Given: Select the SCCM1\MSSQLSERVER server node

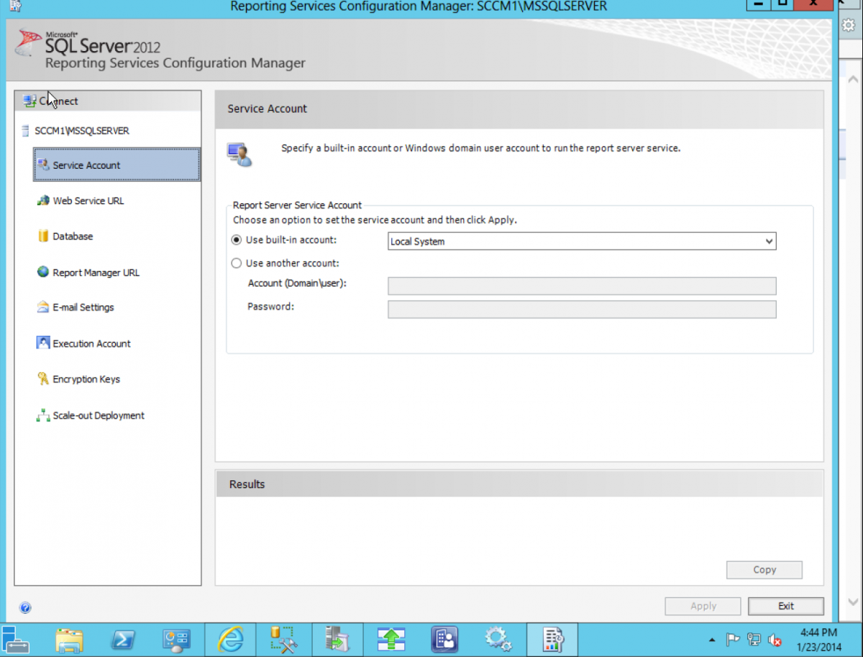Looking at the screenshot, I should (81, 132).
